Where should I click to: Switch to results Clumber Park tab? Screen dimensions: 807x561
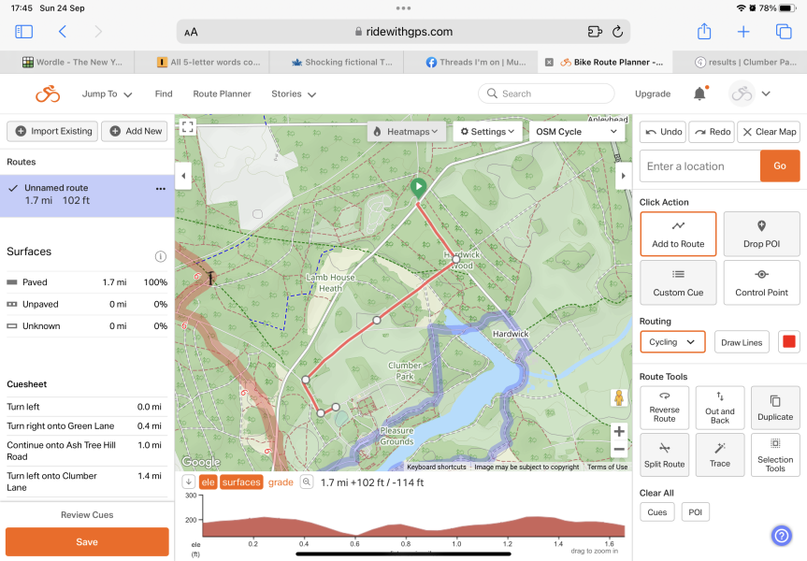tap(740, 63)
